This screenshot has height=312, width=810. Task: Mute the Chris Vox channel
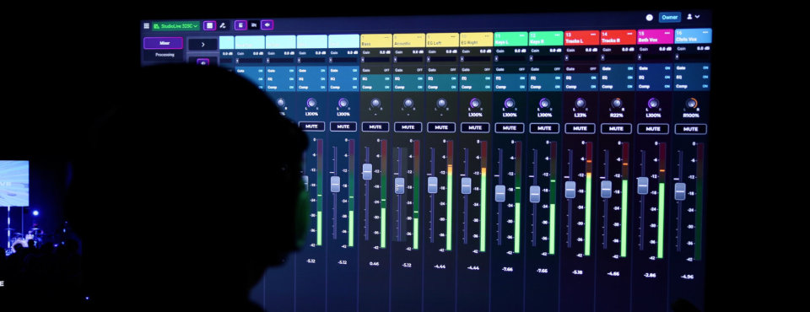tap(691, 129)
